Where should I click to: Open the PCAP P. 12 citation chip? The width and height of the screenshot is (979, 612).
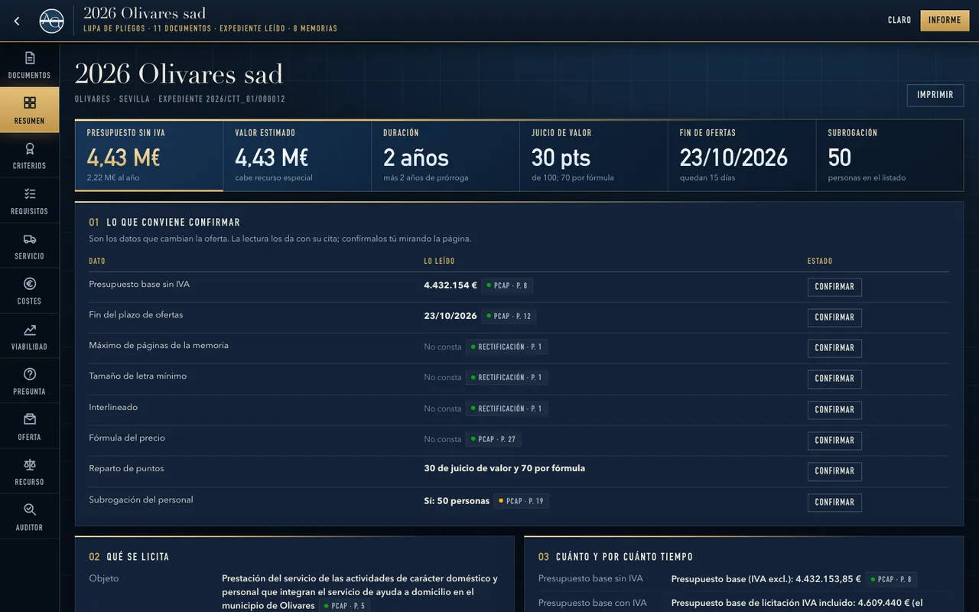point(509,316)
